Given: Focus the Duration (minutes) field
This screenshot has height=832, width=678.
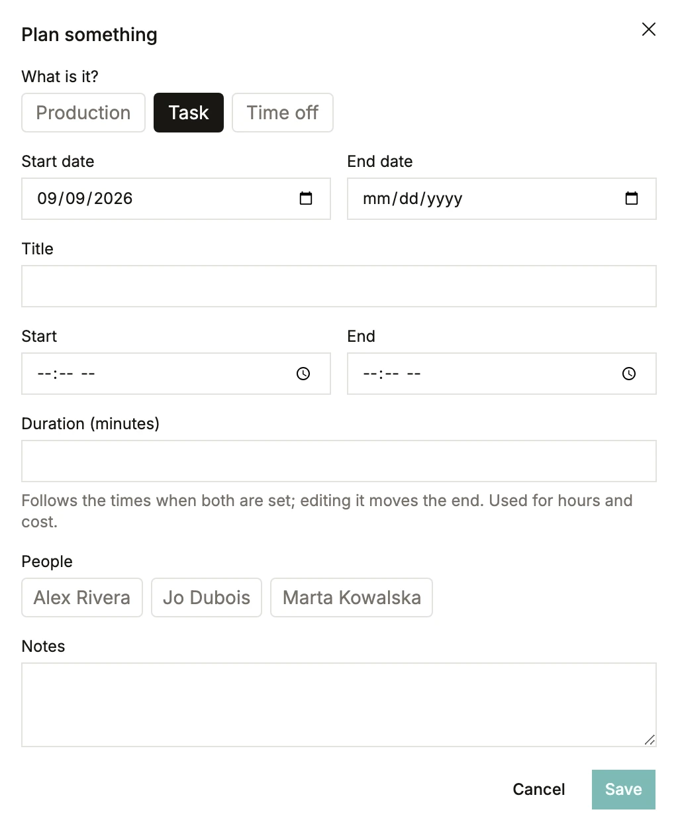Looking at the screenshot, I should click(x=339, y=461).
